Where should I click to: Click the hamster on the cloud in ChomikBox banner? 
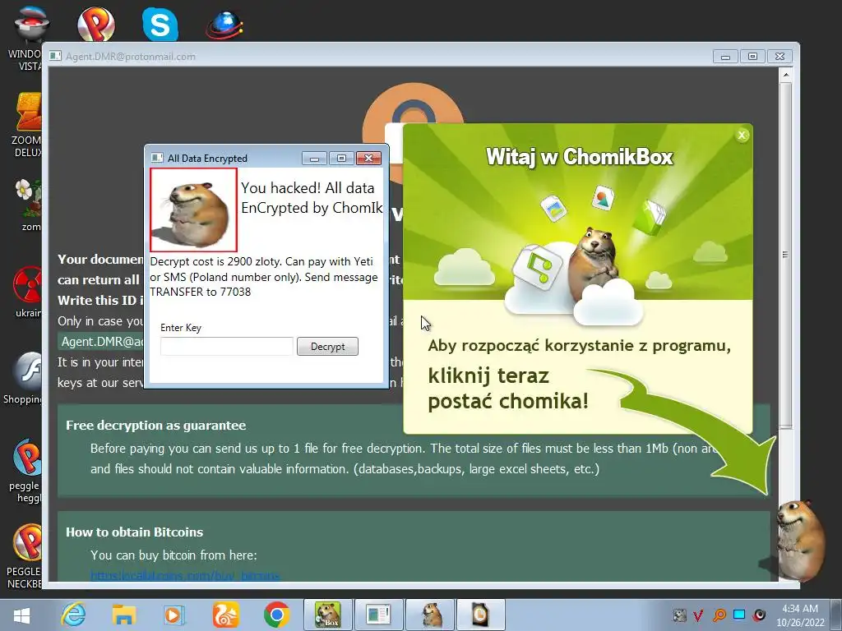point(592,262)
